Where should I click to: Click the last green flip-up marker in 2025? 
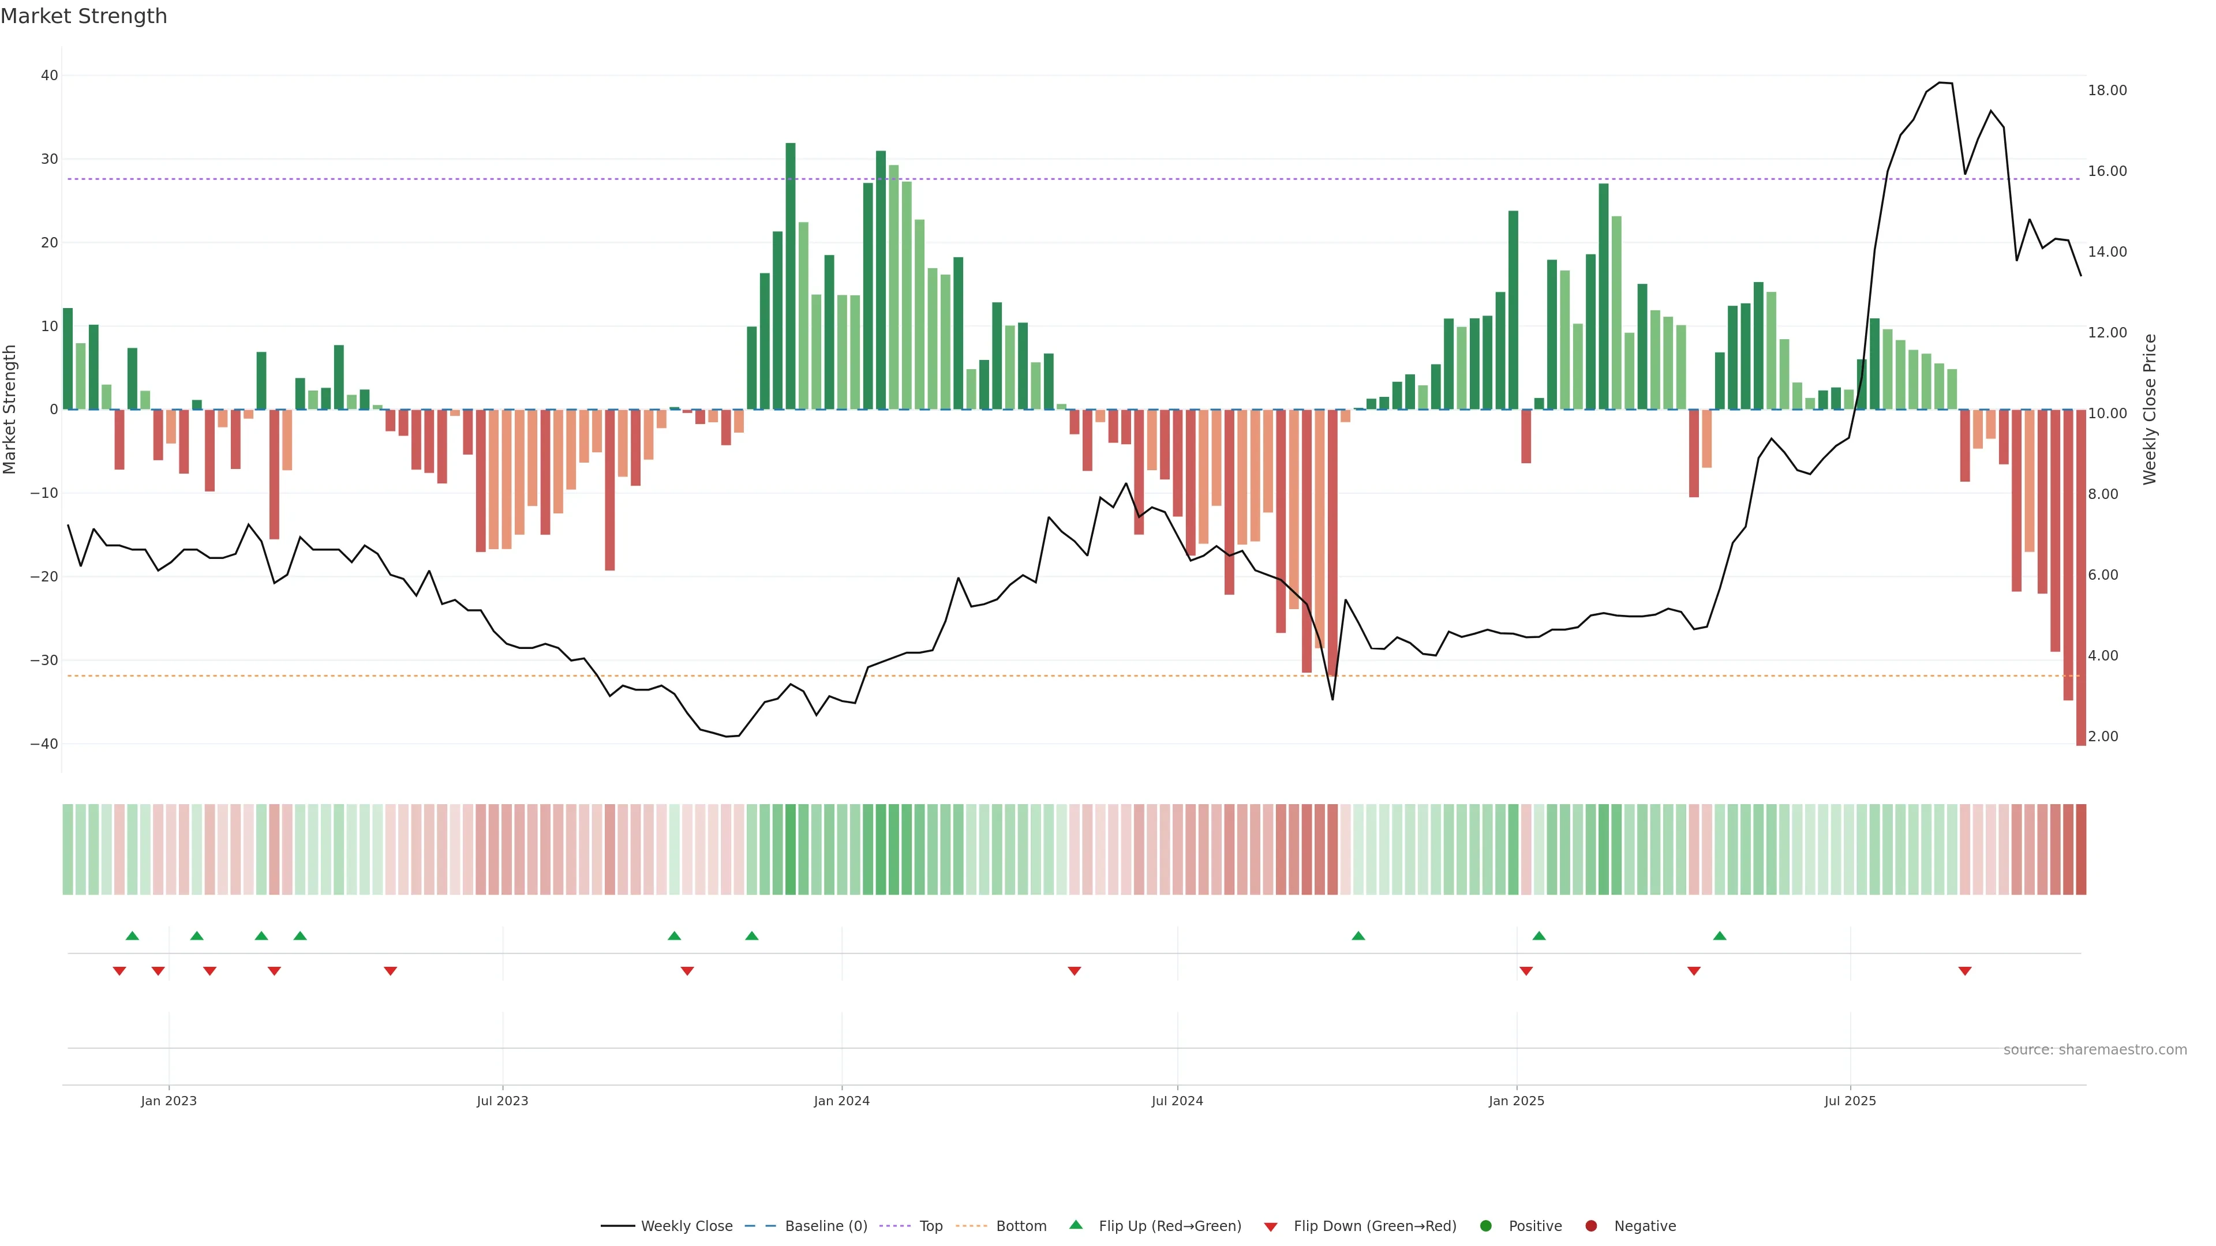tap(1720, 936)
